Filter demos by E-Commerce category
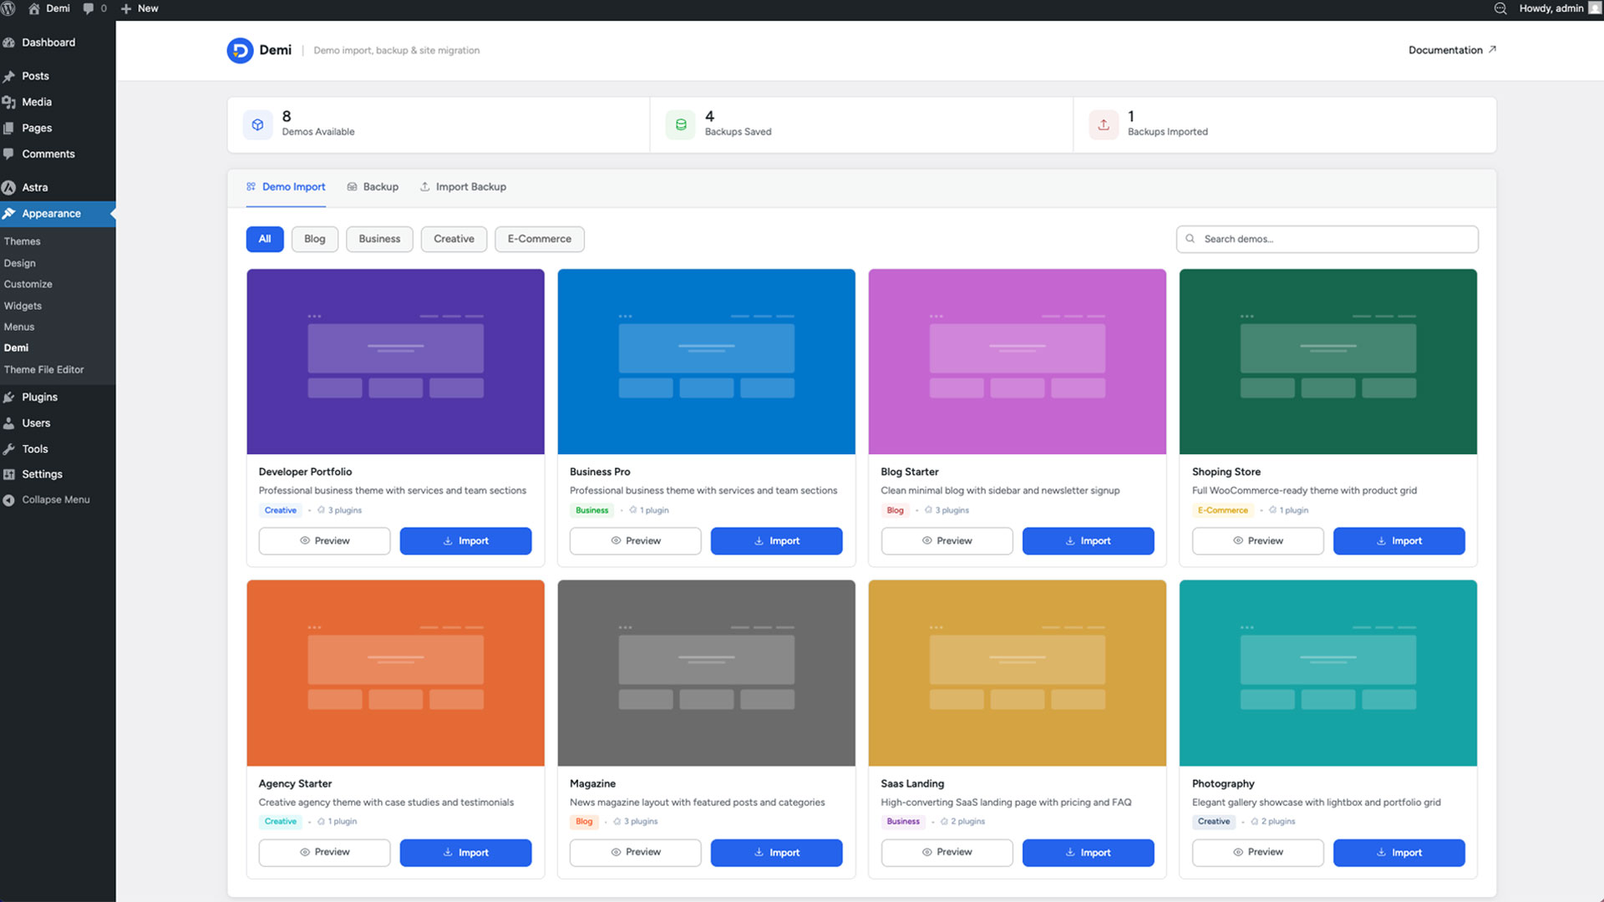The height and width of the screenshot is (902, 1604). click(539, 239)
